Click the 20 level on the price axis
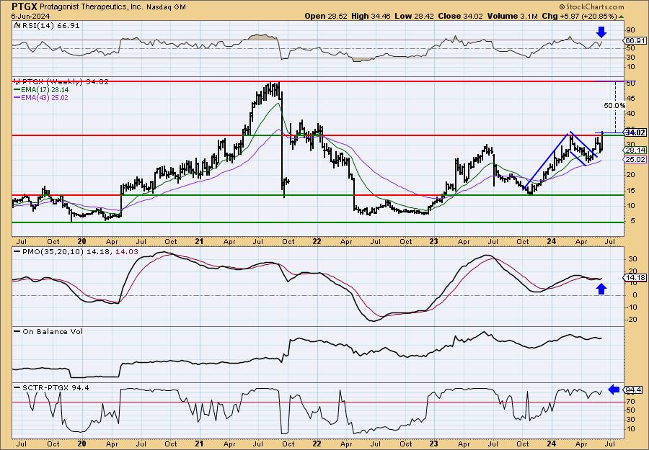Viewport: 649px width, 450px height. point(630,175)
